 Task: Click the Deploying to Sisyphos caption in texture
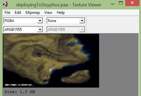pos(19,85)
